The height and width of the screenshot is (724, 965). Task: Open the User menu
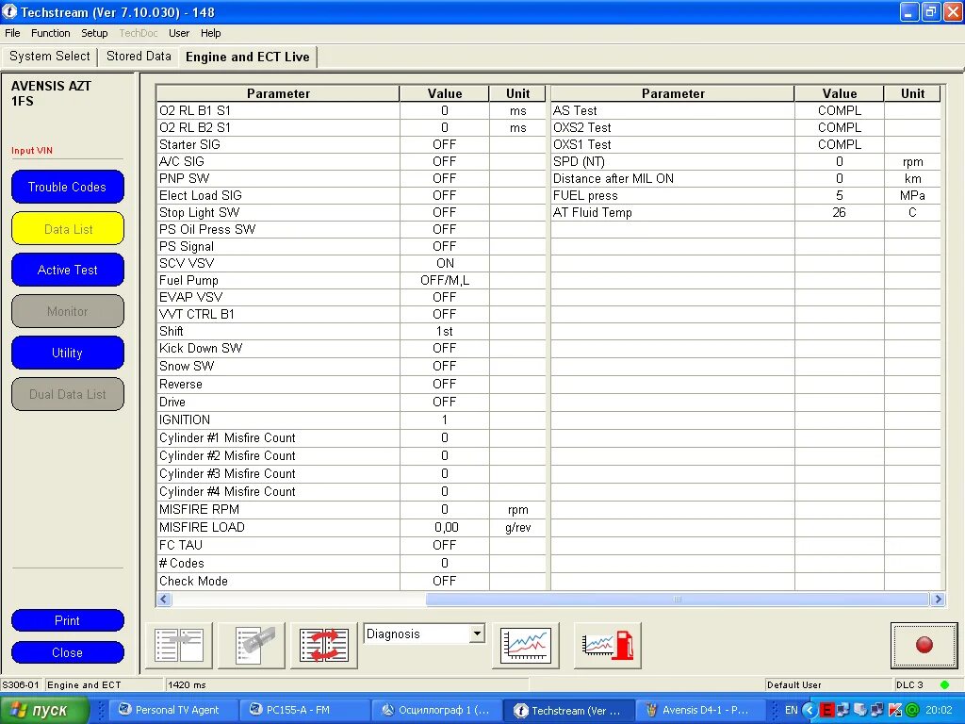(179, 33)
